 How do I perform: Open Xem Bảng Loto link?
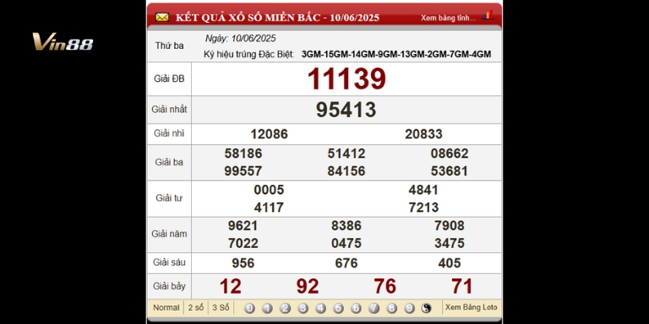coord(472,307)
